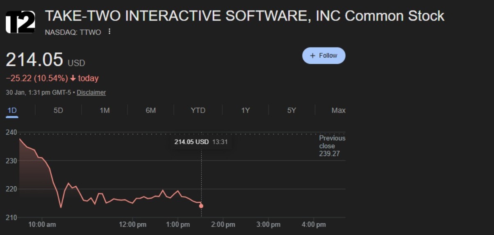Click the red down arrow indicator
494x235 pixels.
pyautogui.click(x=73, y=78)
